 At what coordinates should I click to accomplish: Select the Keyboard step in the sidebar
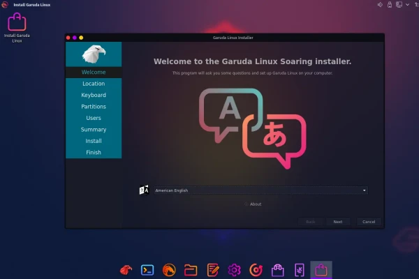[x=94, y=95]
